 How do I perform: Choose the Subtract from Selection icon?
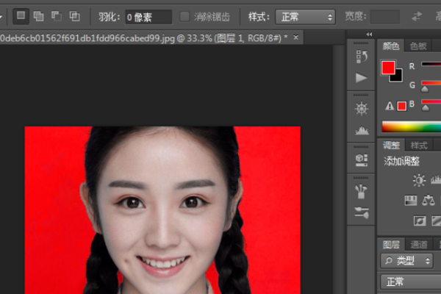[x=57, y=15]
